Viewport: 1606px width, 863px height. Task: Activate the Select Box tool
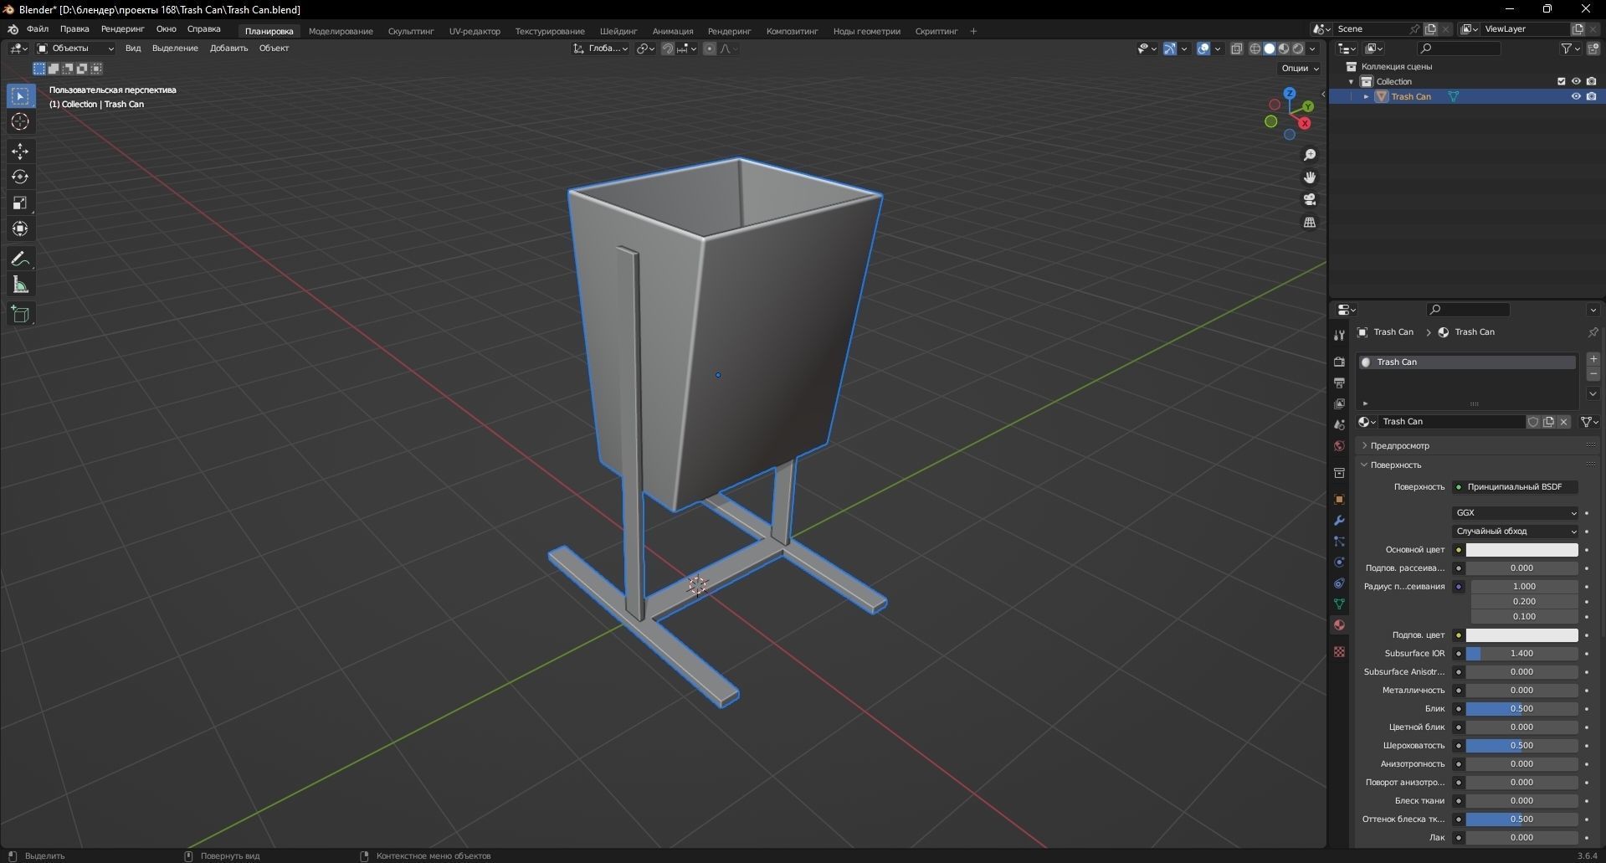[x=20, y=96]
